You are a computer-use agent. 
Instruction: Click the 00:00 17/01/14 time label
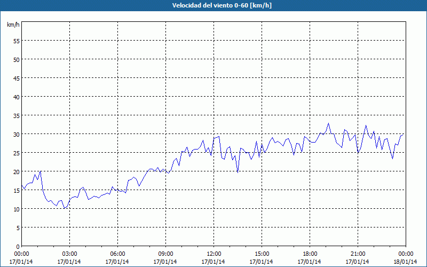tap(21, 258)
